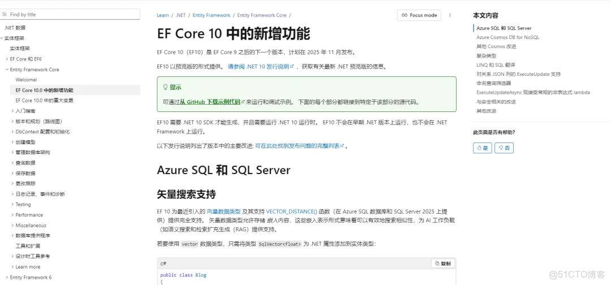Image resolution: width=611 pixels, height=285 pixels.
Task: Enable Focus mode
Action: 419,15
